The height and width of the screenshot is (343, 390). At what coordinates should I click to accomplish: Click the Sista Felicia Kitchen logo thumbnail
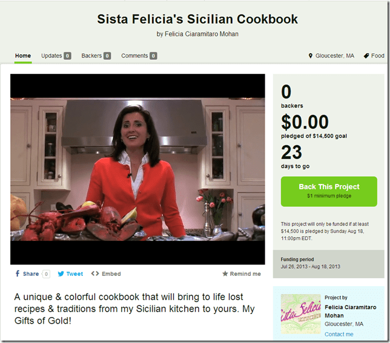tap(301, 314)
